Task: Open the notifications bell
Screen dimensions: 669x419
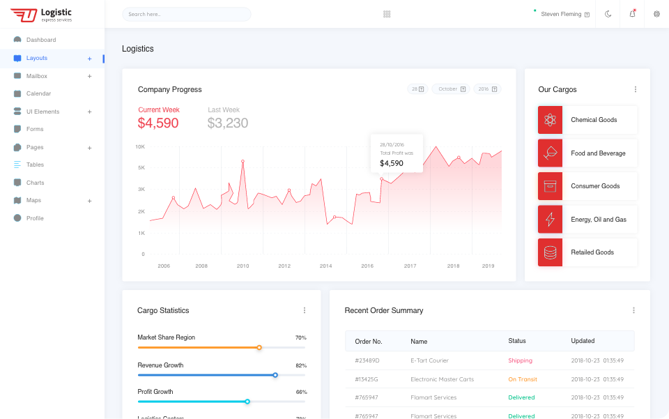Action: tap(632, 14)
